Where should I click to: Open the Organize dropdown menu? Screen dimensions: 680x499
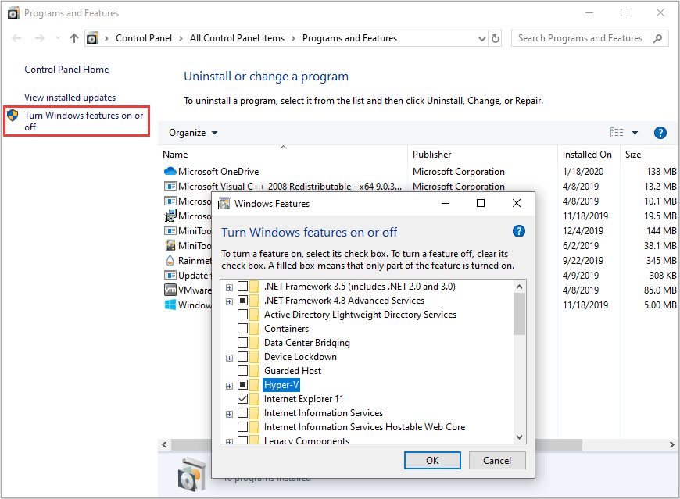193,133
